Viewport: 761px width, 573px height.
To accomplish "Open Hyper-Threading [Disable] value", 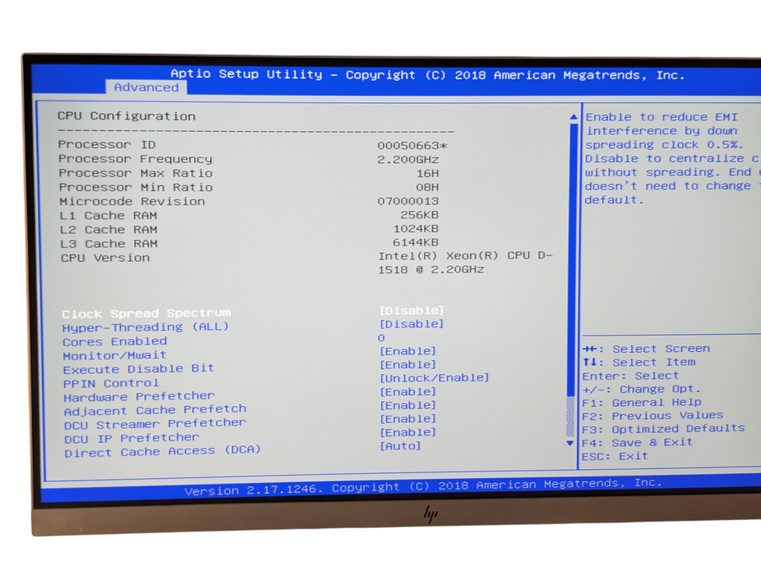I will (412, 324).
